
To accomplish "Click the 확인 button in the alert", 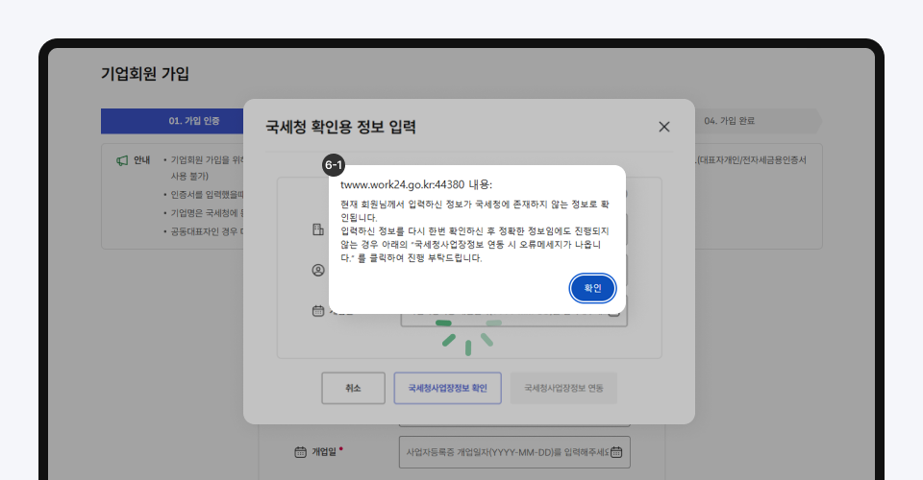I will pyautogui.click(x=592, y=288).
